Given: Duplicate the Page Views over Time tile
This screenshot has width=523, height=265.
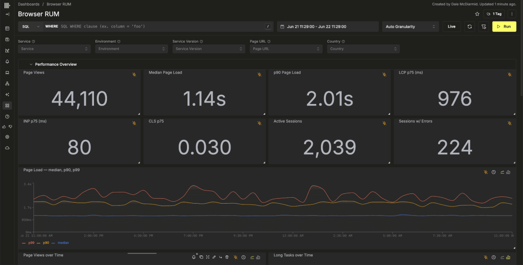Looking at the screenshot, I should [x=201, y=257].
